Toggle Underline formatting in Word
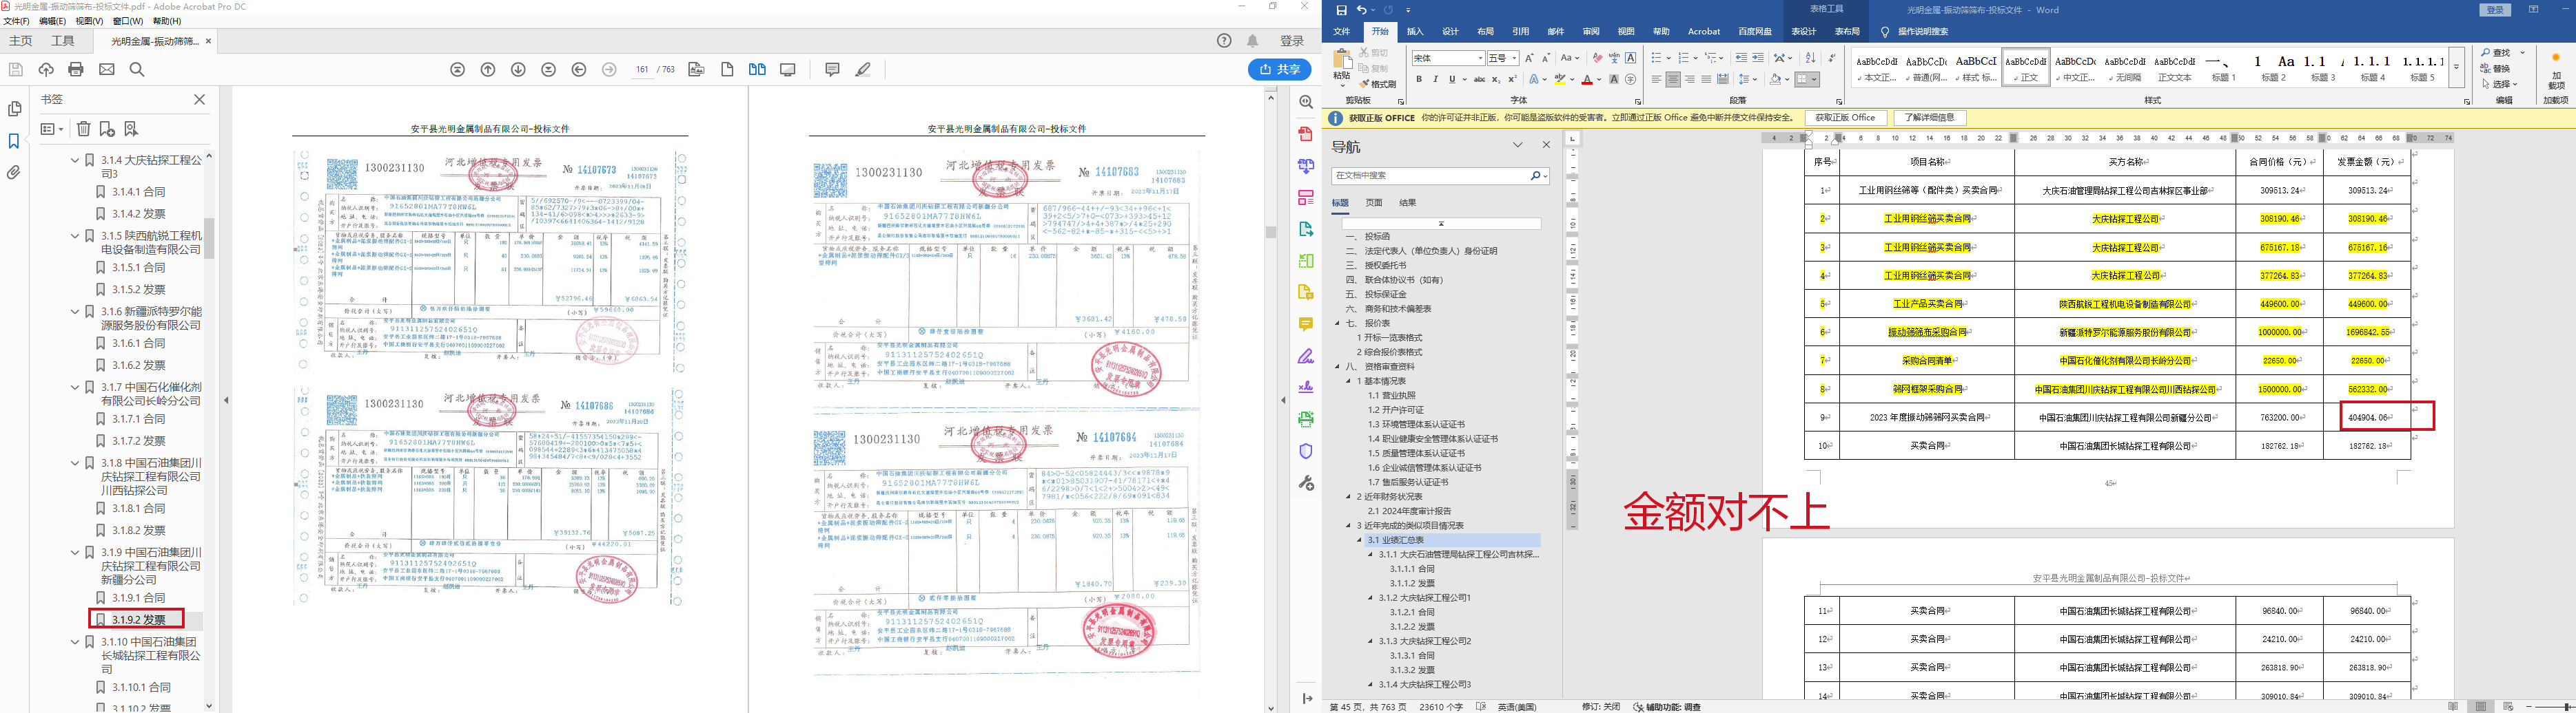Viewport: 2576px width, 713px height. click(1452, 80)
